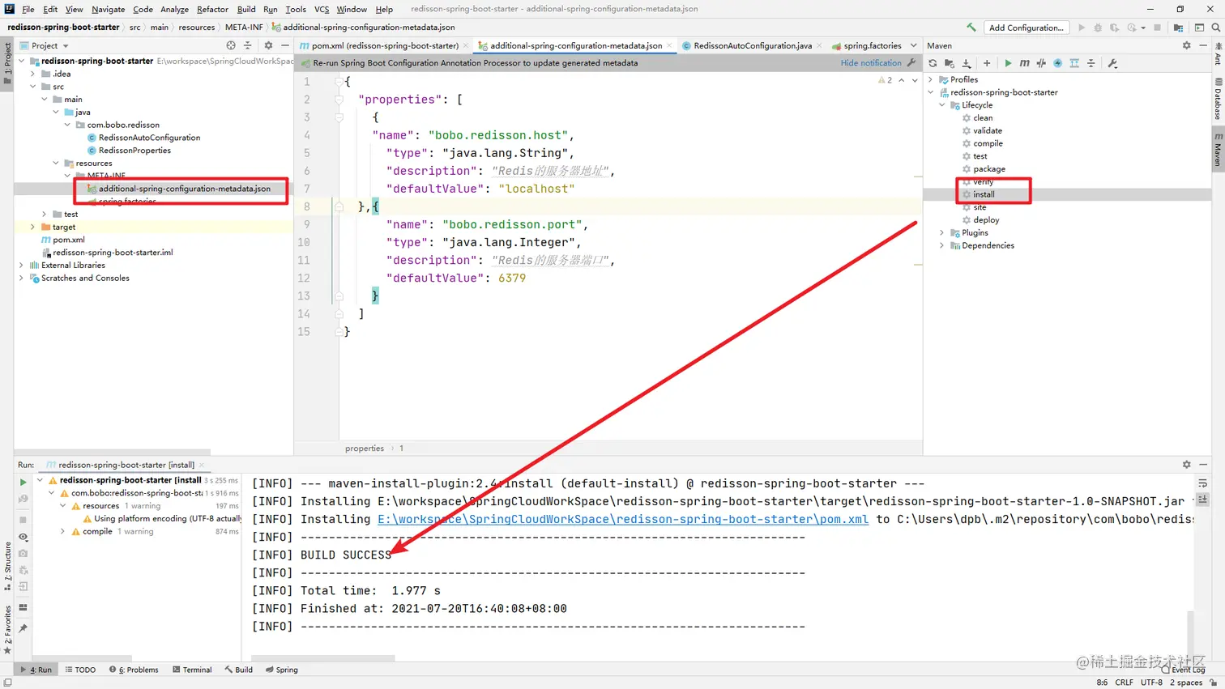Toggle soft-wrap in Run console
The image size is (1225, 689).
click(1203, 483)
